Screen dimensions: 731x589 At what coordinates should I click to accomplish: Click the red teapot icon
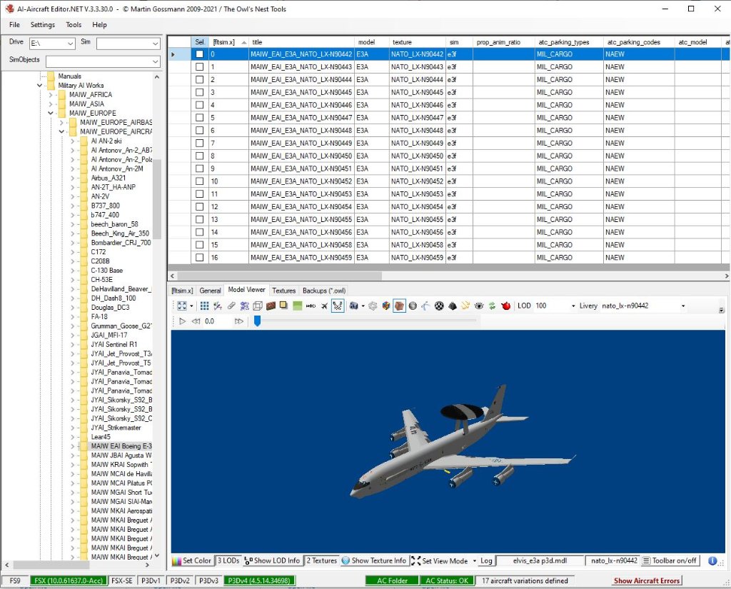coord(507,306)
